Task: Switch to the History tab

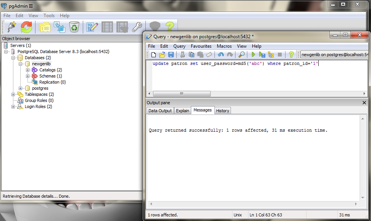Action: click(223, 111)
